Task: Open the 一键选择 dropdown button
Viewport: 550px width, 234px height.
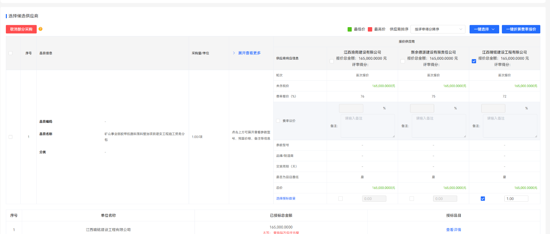Action: click(x=484, y=30)
